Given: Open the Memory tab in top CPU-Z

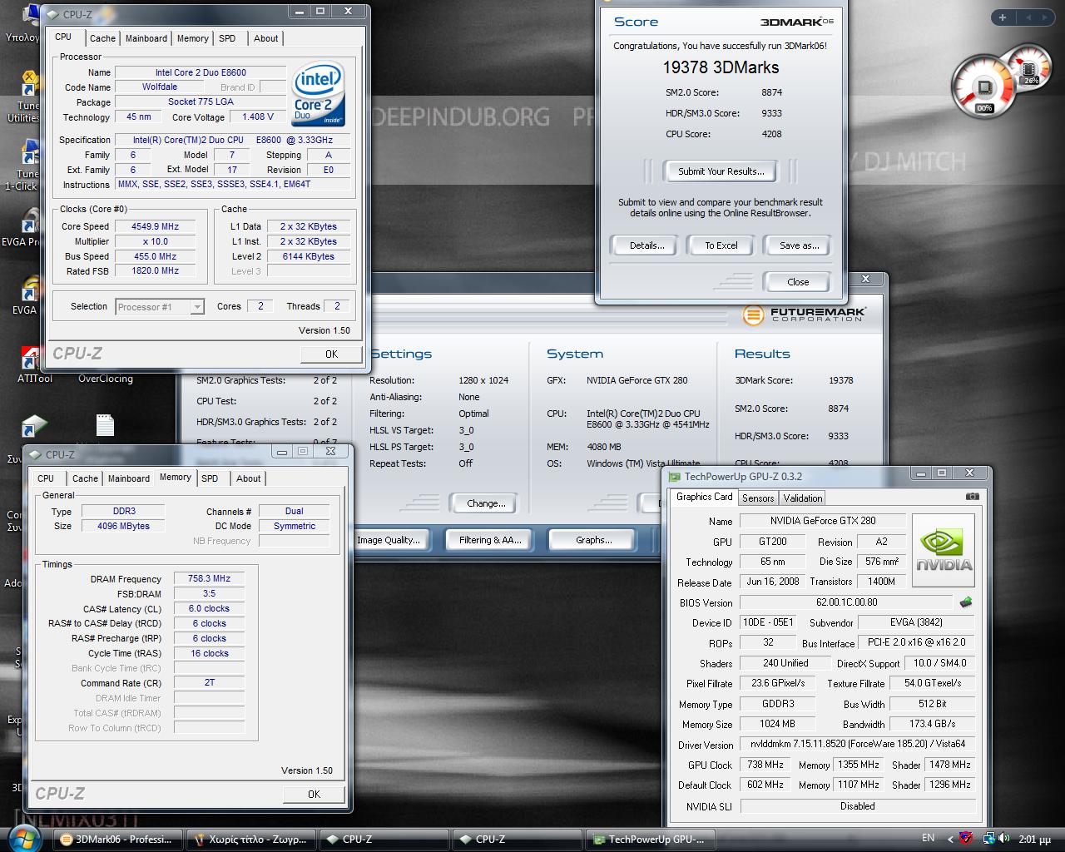Looking at the screenshot, I should [x=193, y=38].
